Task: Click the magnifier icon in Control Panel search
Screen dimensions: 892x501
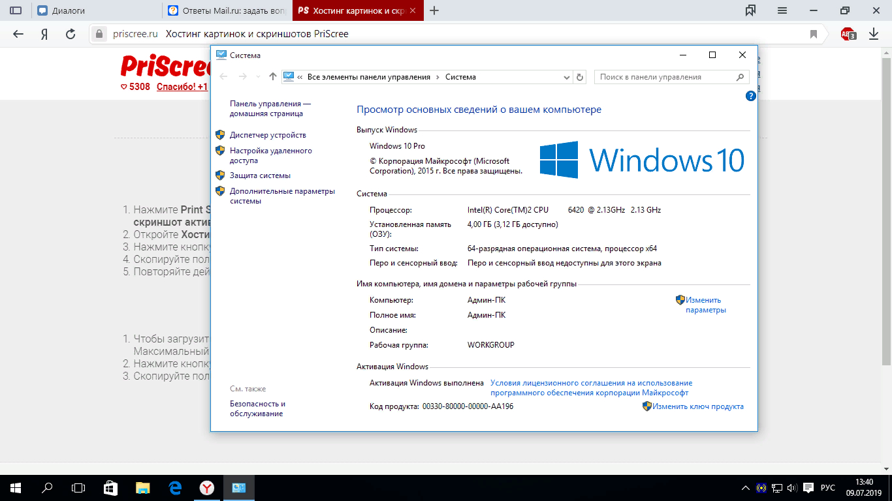Action: click(x=740, y=77)
